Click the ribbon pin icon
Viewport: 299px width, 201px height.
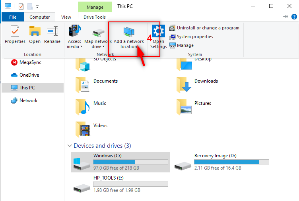[285, 17]
